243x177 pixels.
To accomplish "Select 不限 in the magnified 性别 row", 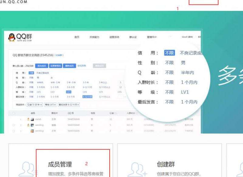I will click(169, 63).
